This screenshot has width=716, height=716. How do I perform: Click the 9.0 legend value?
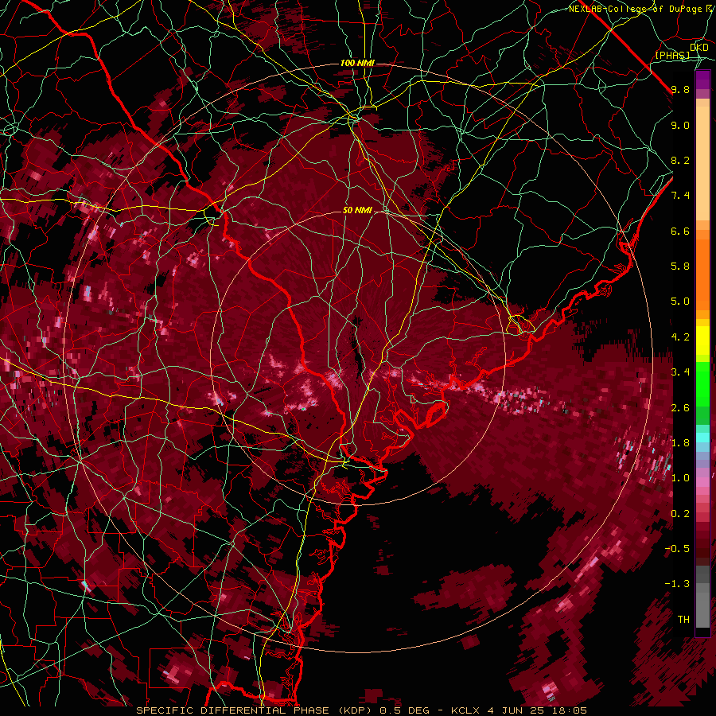pyautogui.click(x=680, y=125)
